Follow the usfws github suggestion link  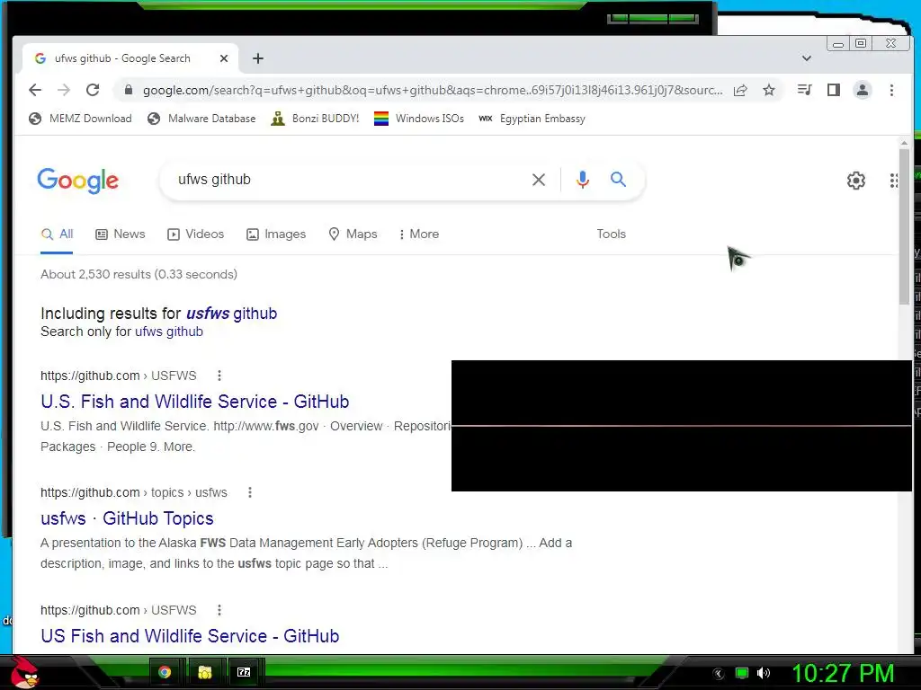(231, 314)
